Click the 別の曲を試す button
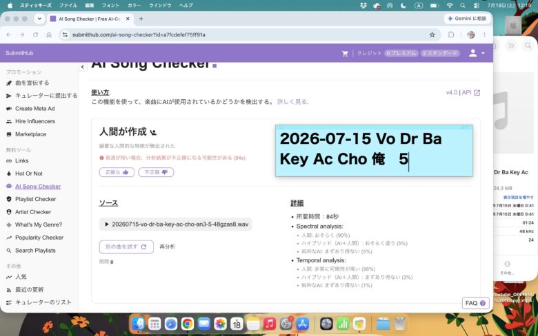This screenshot has height=336, width=538. tap(126, 247)
